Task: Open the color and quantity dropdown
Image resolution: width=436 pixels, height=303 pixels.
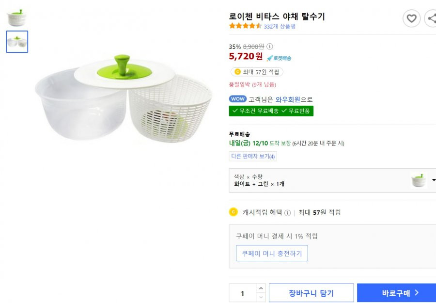Action: pyautogui.click(x=332, y=180)
